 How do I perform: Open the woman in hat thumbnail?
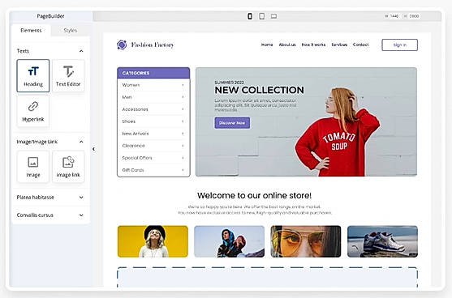(x=153, y=241)
